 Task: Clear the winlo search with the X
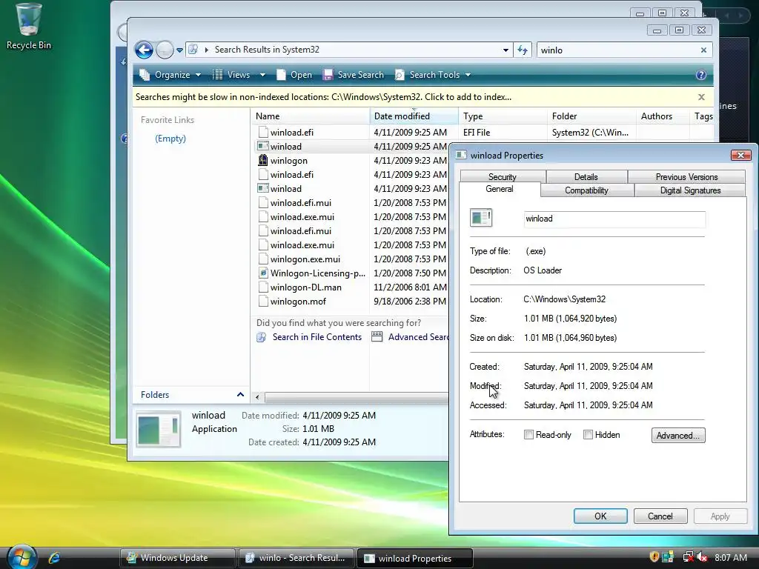704,50
